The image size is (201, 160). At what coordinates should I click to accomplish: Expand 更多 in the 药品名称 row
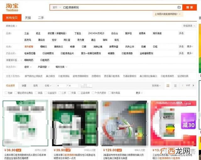pos(190,53)
